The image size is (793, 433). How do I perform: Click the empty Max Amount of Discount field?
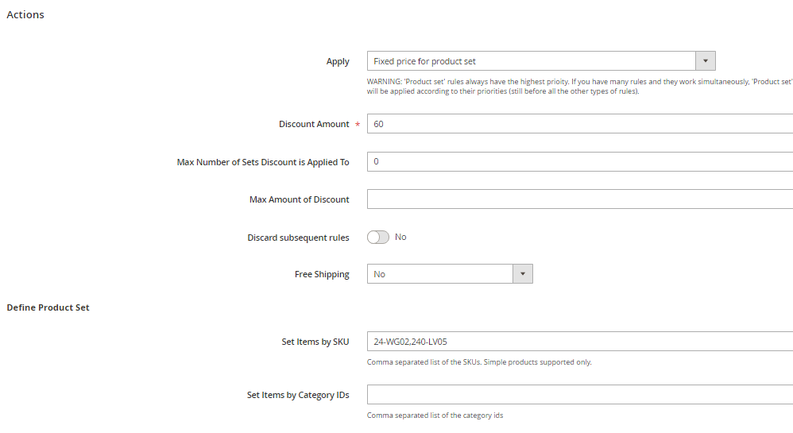(x=580, y=199)
